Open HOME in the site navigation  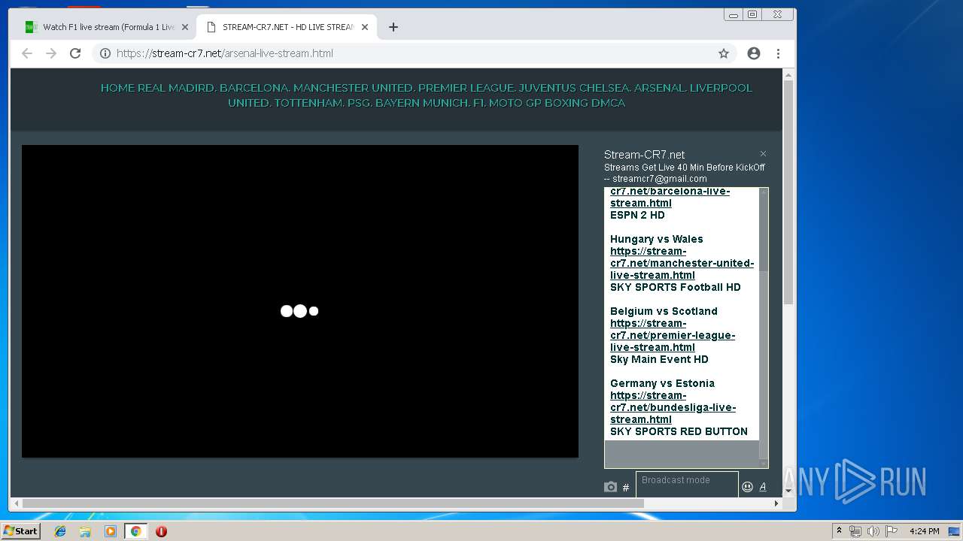pos(117,88)
